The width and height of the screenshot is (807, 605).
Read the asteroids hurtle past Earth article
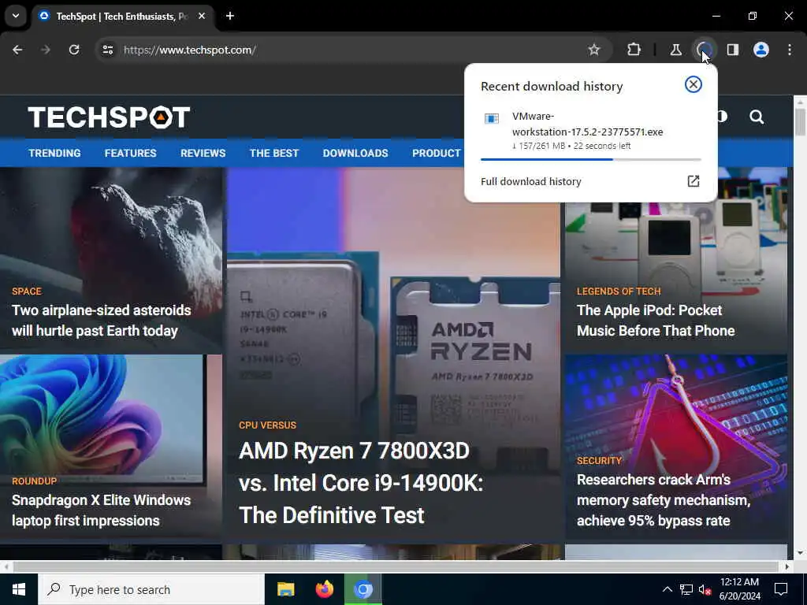coord(101,321)
